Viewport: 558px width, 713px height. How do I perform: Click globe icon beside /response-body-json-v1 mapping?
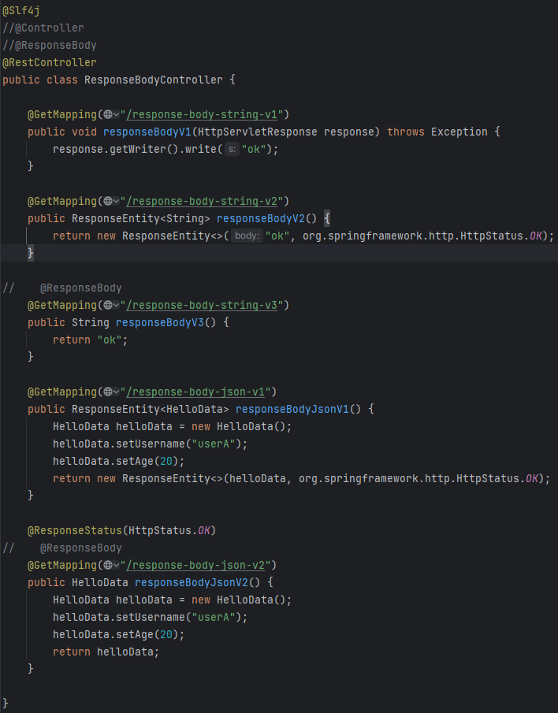[x=108, y=392]
